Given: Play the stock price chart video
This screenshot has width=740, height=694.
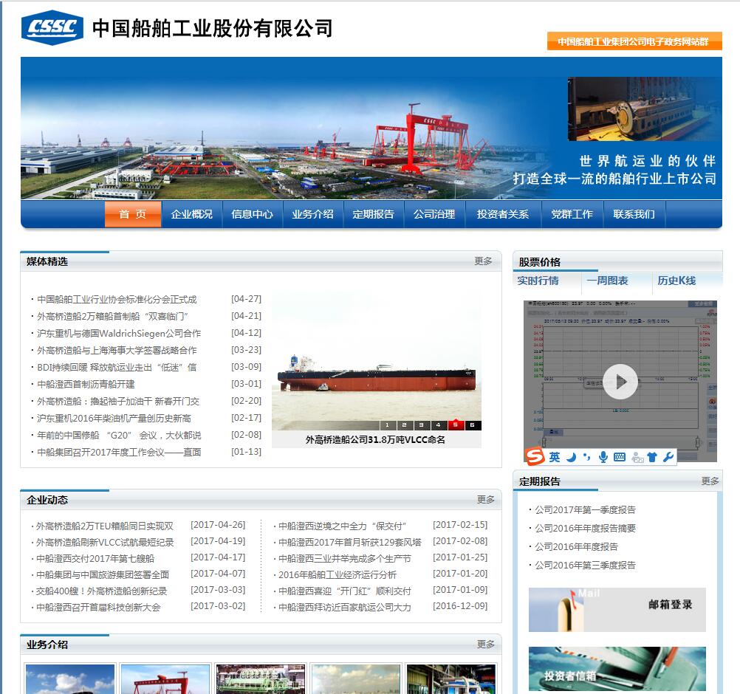Looking at the screenshot, I should point(620,382).
